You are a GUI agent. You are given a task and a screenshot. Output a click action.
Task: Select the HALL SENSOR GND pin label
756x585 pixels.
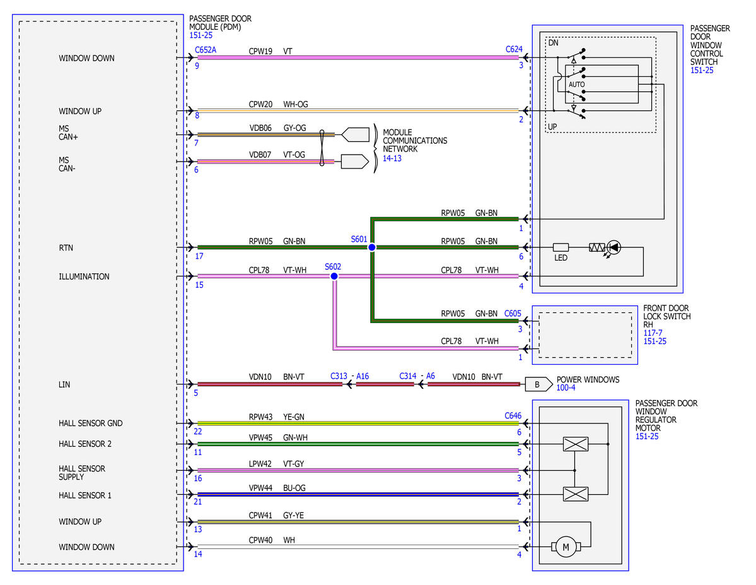(91, 423)
